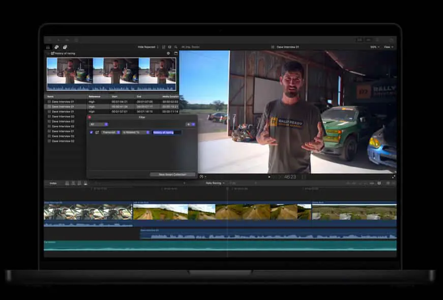Toggle the timeline panel in the top-right toolbar

pyautogui.click(x=368, y=40)
